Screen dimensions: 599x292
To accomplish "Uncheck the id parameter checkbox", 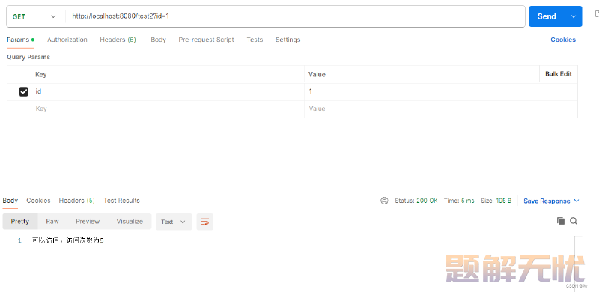I will (24, 92).
